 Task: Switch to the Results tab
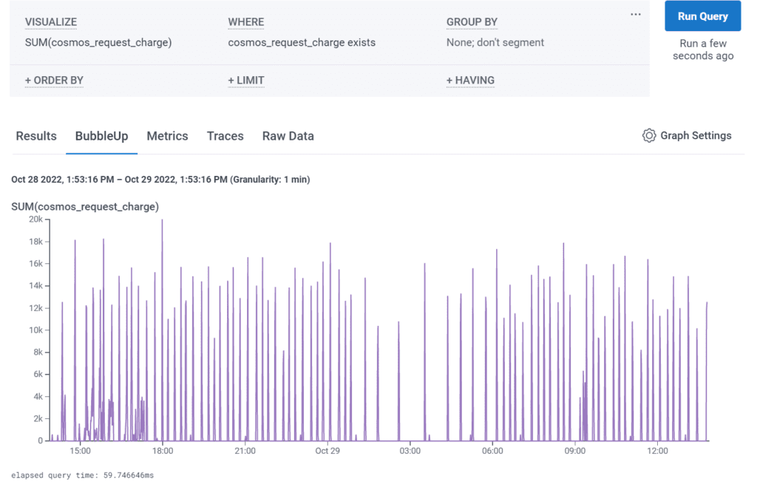click(36, 136)
